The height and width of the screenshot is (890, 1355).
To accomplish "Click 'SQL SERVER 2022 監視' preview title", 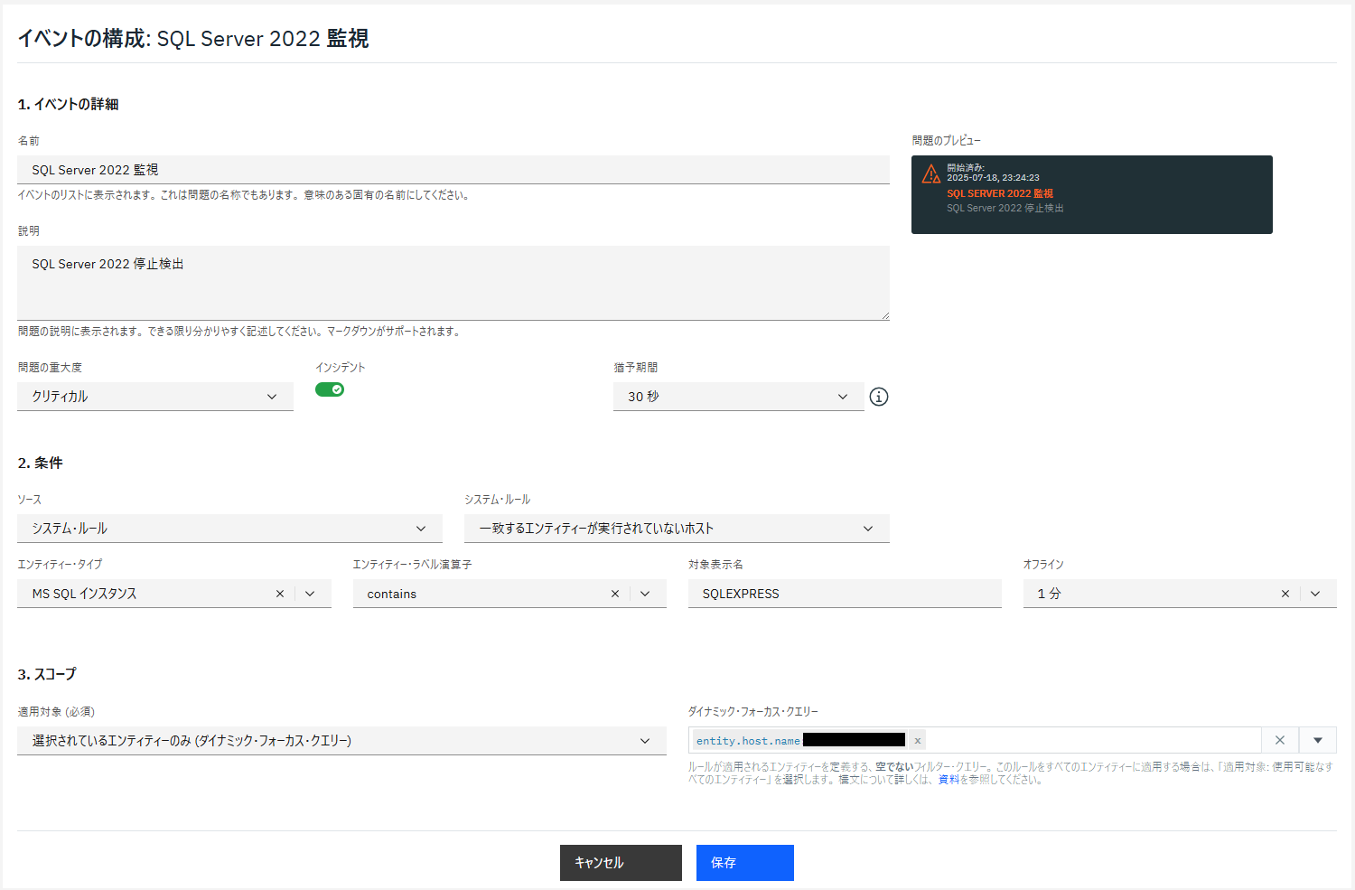I will click(1000, 193).
